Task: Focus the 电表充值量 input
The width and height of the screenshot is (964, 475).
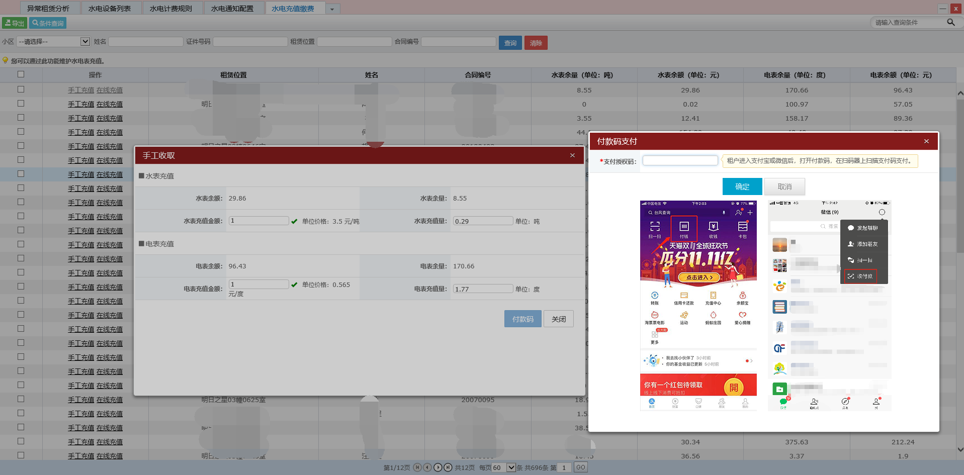Action: (x=483, y=289)
